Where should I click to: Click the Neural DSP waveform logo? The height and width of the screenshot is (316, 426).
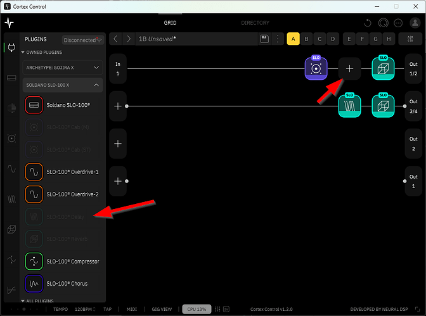coord(10,23)
